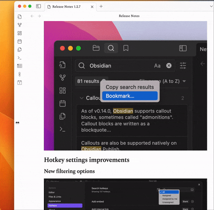Select the Assigned by me filter option
Screen dimensions: 214x210
point(169,199)
